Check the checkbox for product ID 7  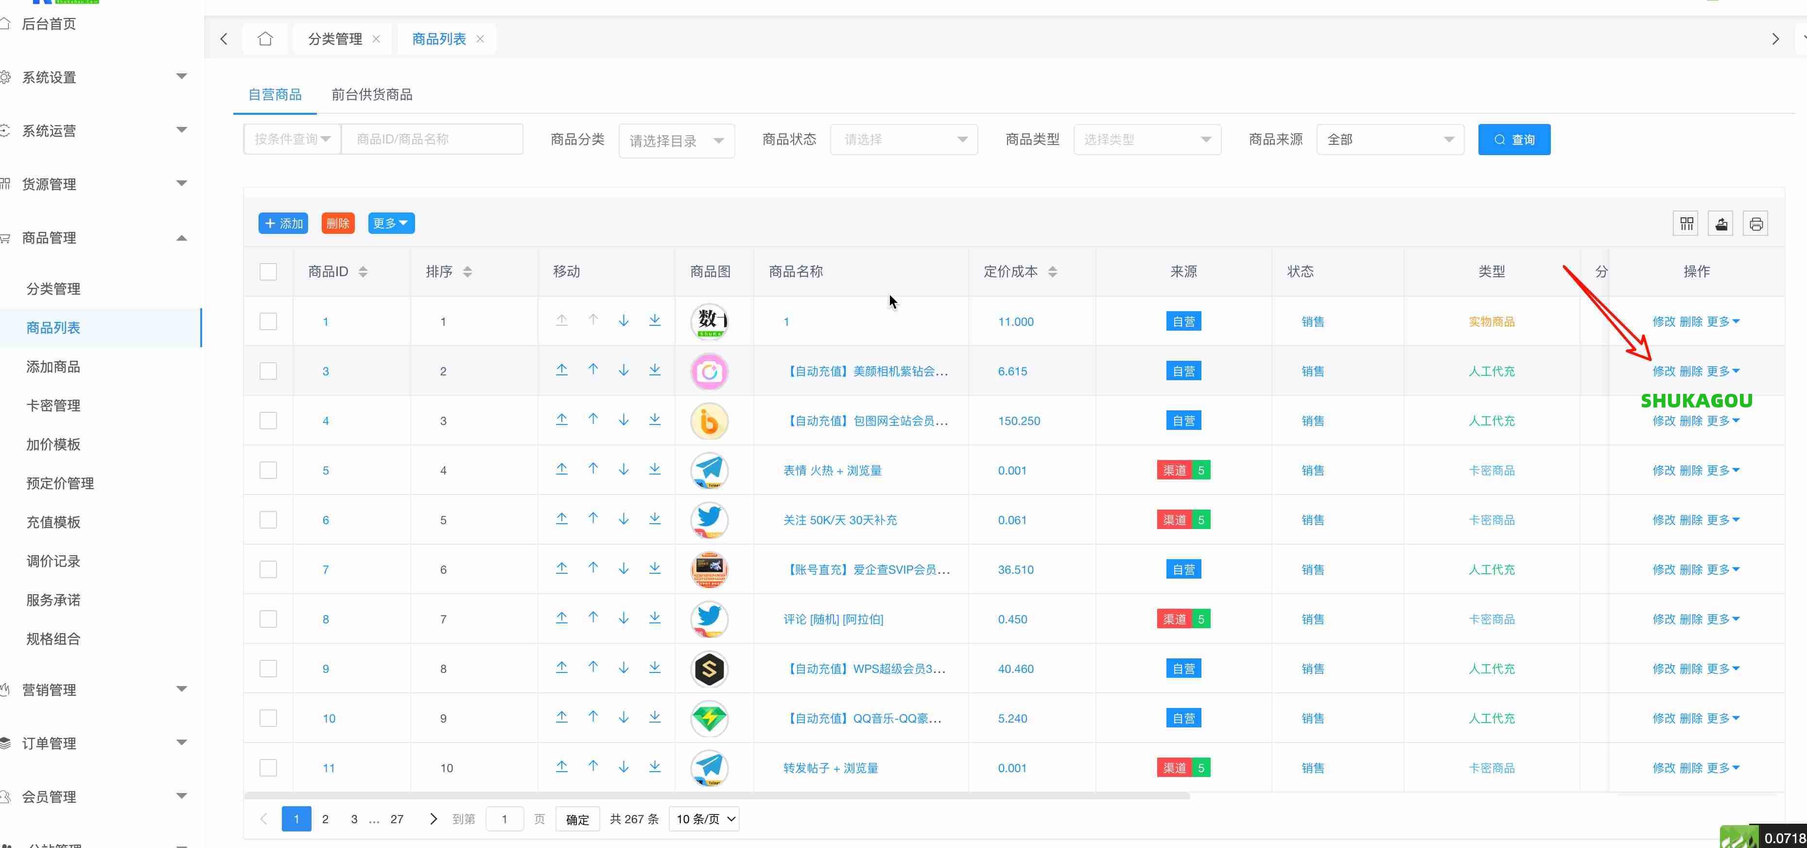[268, 569]
